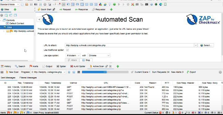Viewport: 223px width, 115px height.
Task: Open the scan Progress selector dropdown
Action: (x=48, y=72)
